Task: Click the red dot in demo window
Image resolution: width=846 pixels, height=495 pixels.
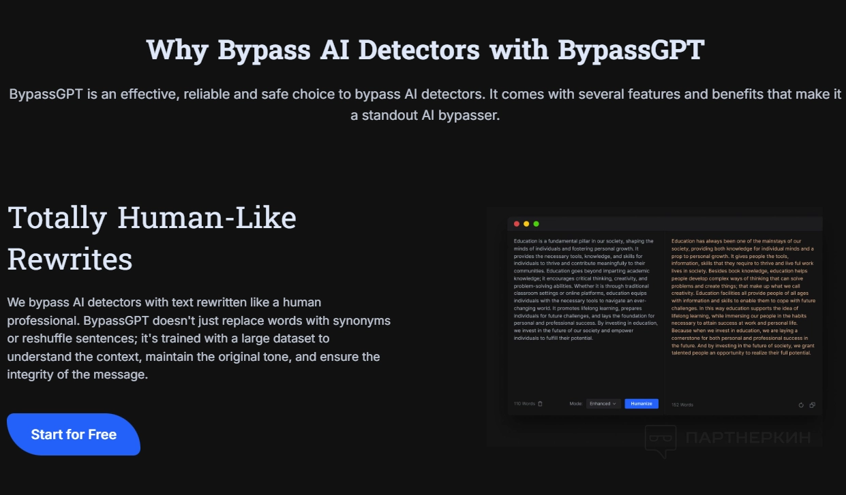Action: pos(517,224)
